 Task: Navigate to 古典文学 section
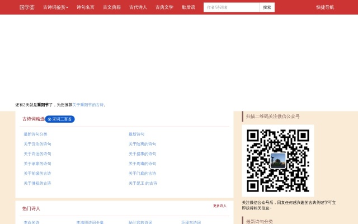pos(164,7)
